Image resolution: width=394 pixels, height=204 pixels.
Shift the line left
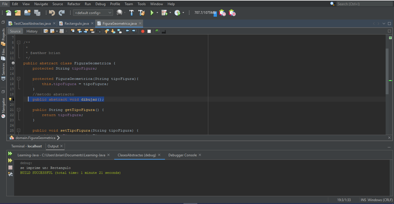tap(128, 31)
